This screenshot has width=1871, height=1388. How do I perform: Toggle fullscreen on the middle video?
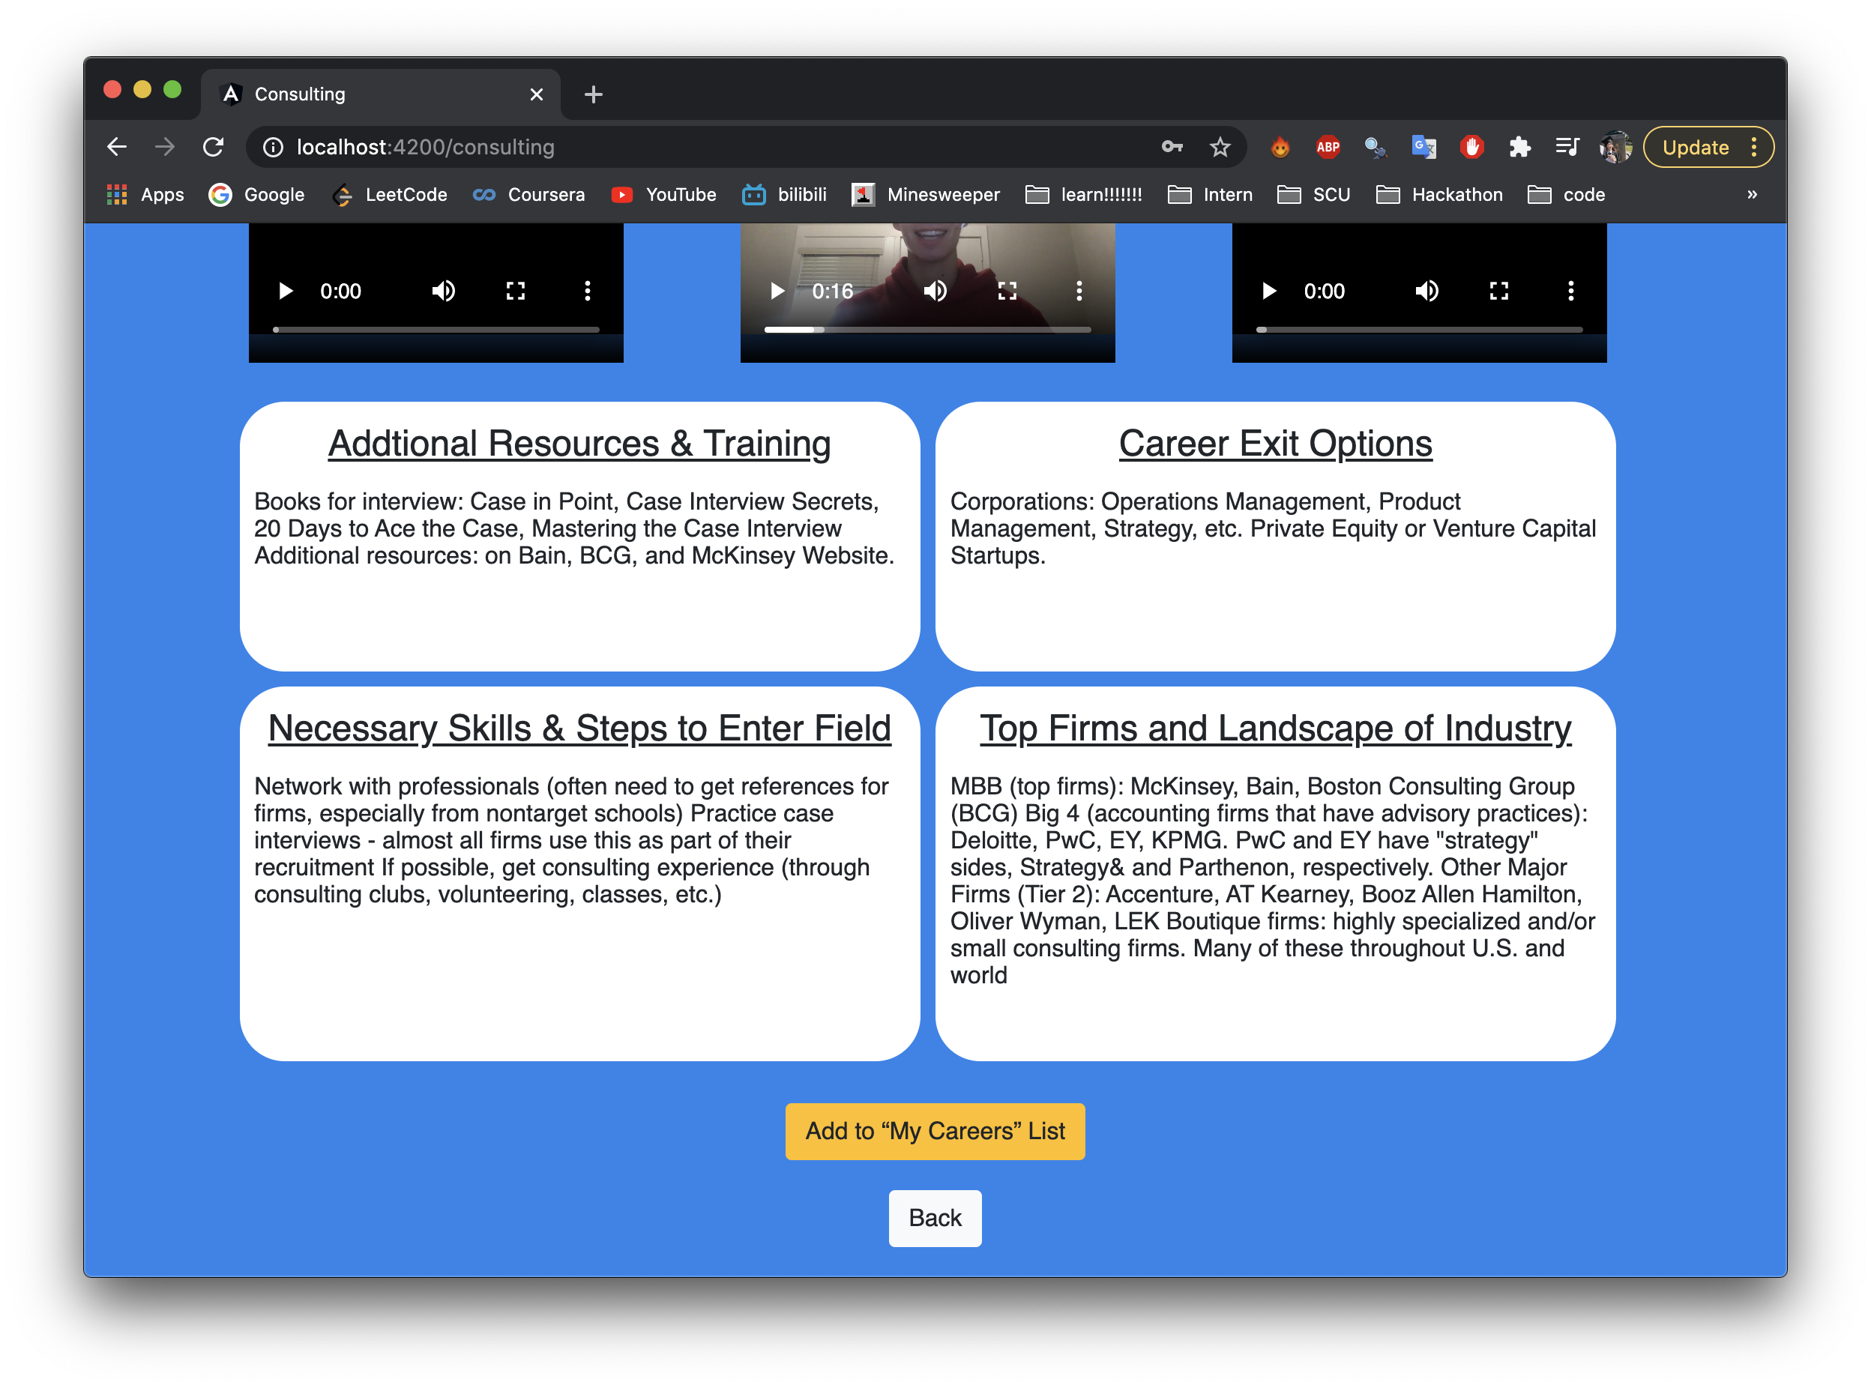[x=1007, y=292]
